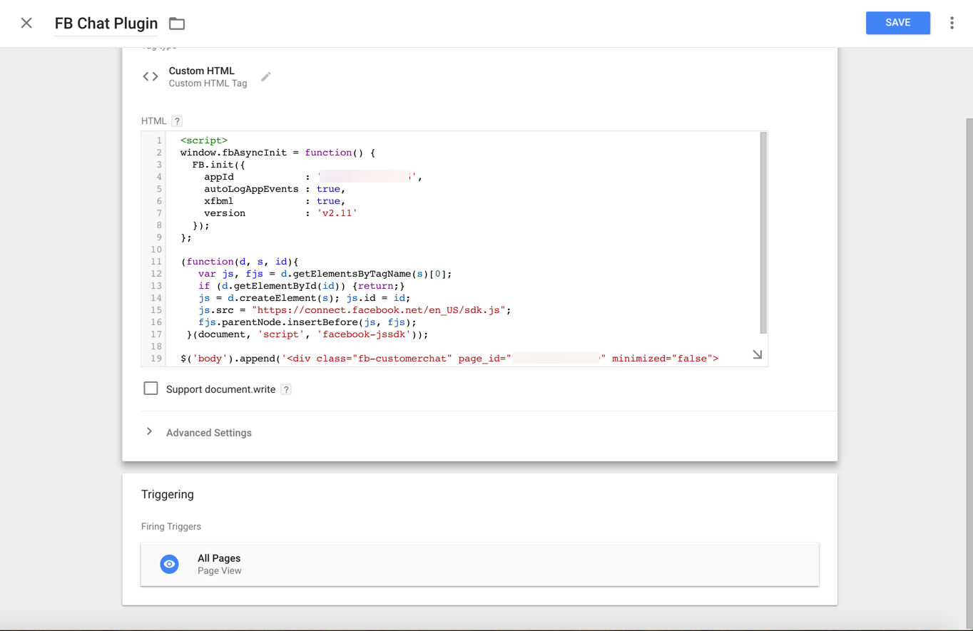Viewport: 973px width, 631px height.
Task: Click the 'xfbml' code line
Action: coord(275,201)
